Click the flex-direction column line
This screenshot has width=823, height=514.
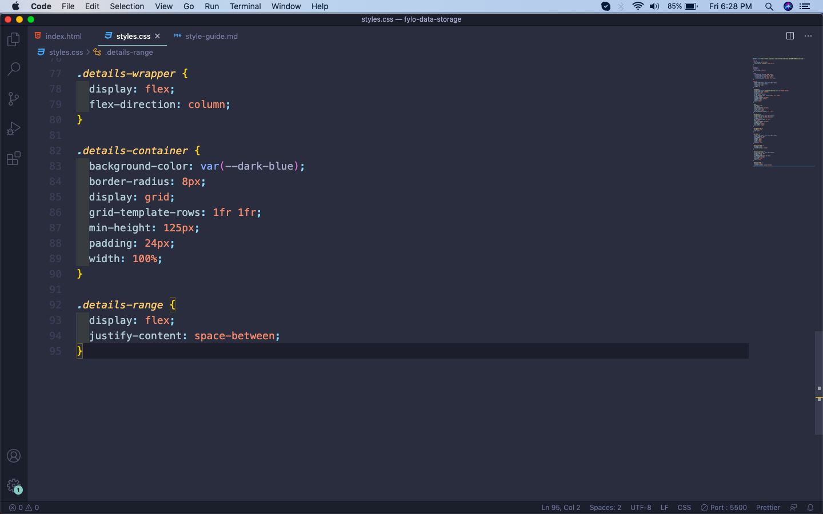pos(159,105)
